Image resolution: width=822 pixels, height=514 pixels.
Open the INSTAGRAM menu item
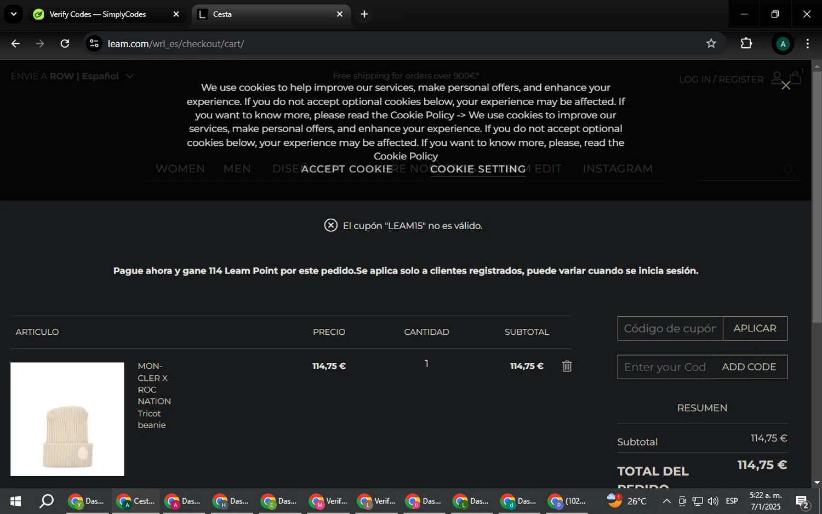[618, 169]
